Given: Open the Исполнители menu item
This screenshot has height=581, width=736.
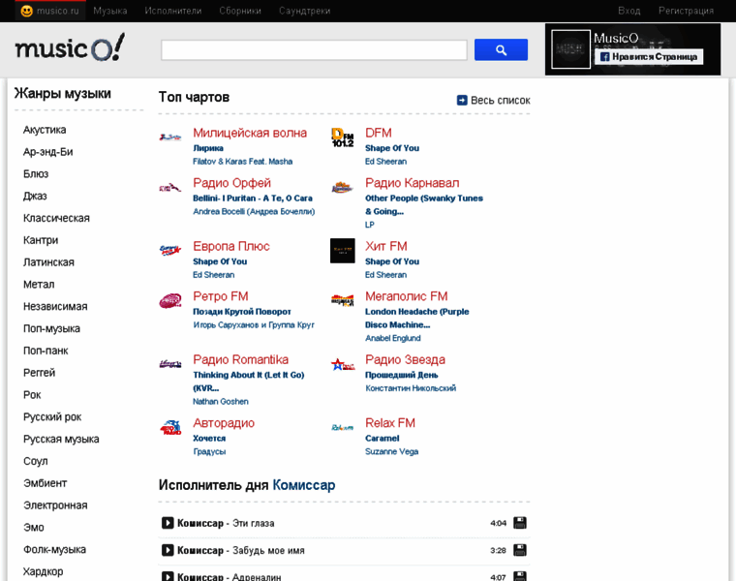Looking at the screenshot, I should (x=173, y=11).
